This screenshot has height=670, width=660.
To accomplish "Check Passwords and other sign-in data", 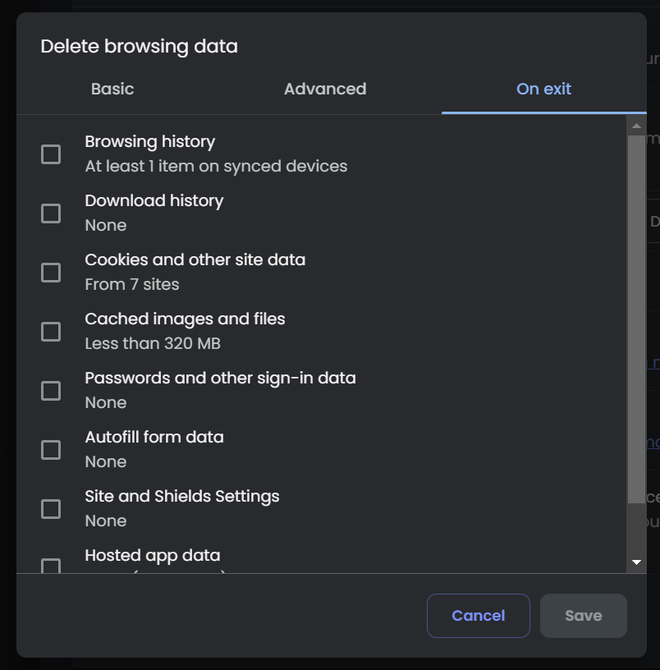I will click(x=51, y=391).
